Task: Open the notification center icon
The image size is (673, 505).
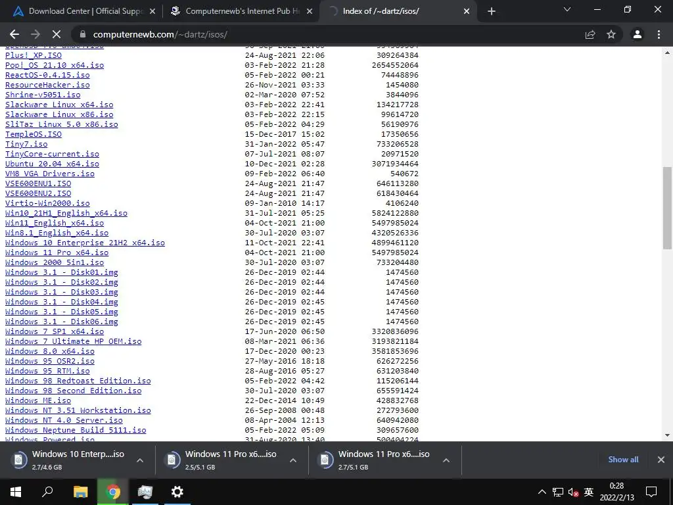Action: [651, 492]
